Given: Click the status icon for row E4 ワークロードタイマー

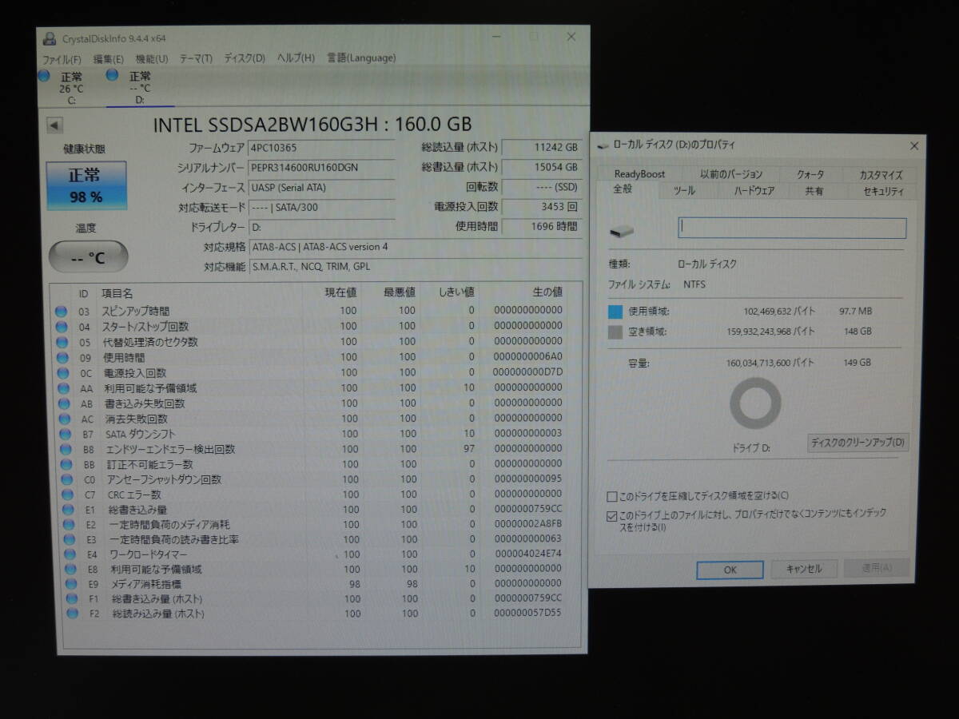Looking at the screenshot, I should click(x=70, y=554).
